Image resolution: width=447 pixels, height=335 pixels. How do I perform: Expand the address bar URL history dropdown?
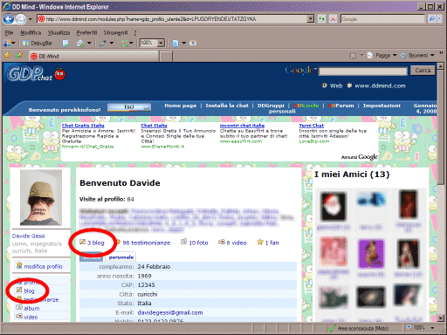tap(311, 19)
